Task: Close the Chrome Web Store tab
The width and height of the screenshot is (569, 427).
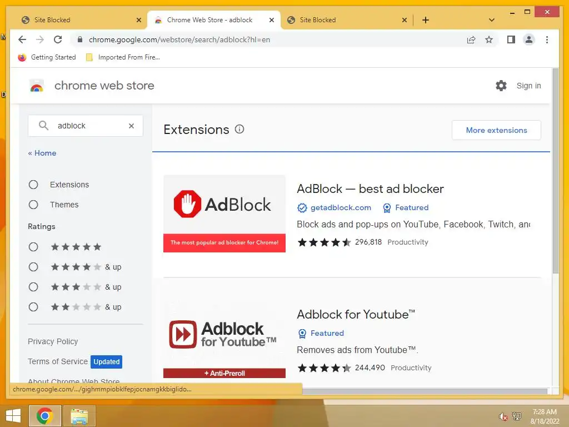Action: [271, 20]
